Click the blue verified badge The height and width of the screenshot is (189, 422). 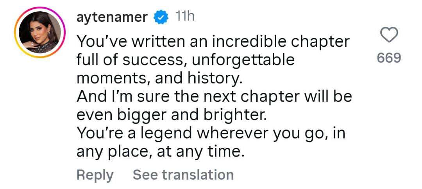click(x=161, y=18)
